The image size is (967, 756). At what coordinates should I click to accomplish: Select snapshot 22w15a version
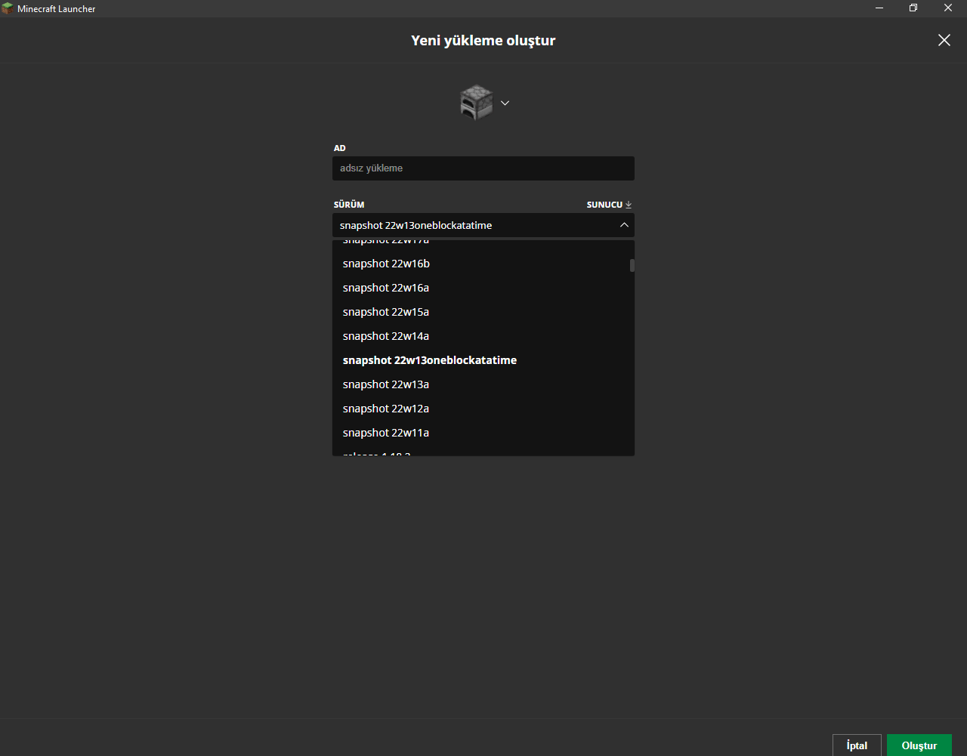coord(386,311)
